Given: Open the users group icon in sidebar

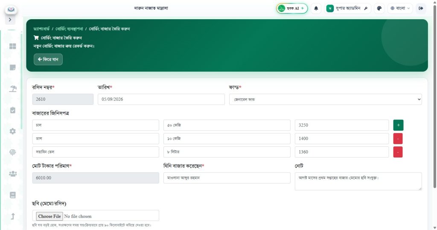Looking at the screenshot, I should click(12, 174).
